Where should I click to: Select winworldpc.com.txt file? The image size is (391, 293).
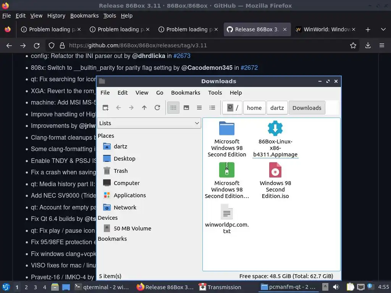click(x=227, y=219)
